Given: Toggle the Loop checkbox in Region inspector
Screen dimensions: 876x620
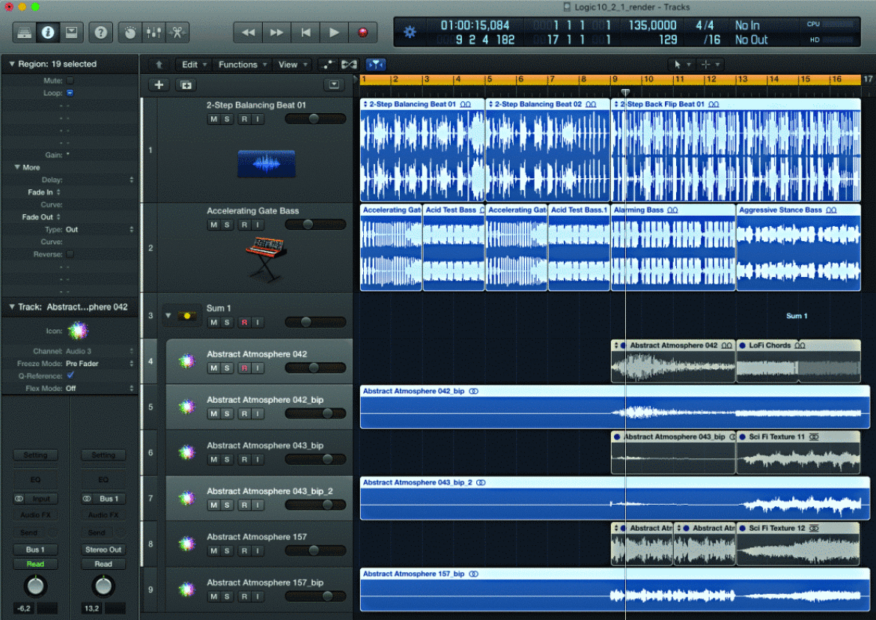Looking at the screenshot, I should click(x=70, y=93).
